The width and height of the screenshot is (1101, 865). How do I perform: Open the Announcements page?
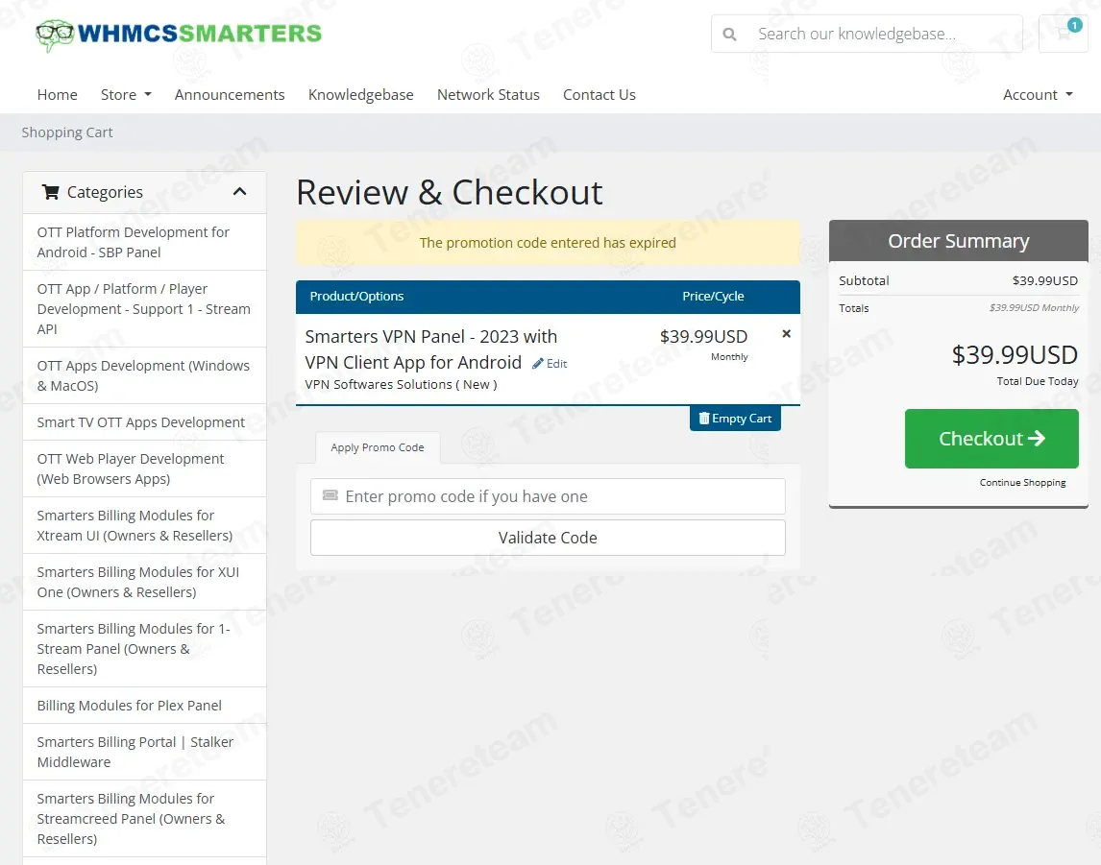click(x=230, y=95)
